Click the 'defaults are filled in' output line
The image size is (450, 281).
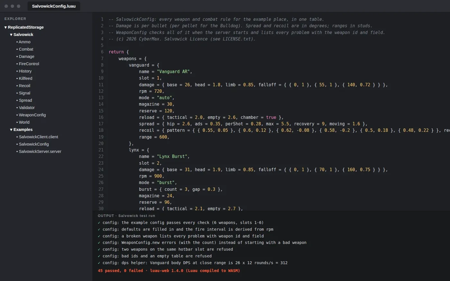click(x=185, y=229)
